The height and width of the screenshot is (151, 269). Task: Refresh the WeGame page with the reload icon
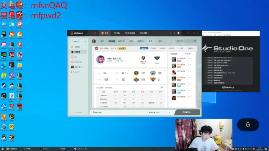(95, 33)
